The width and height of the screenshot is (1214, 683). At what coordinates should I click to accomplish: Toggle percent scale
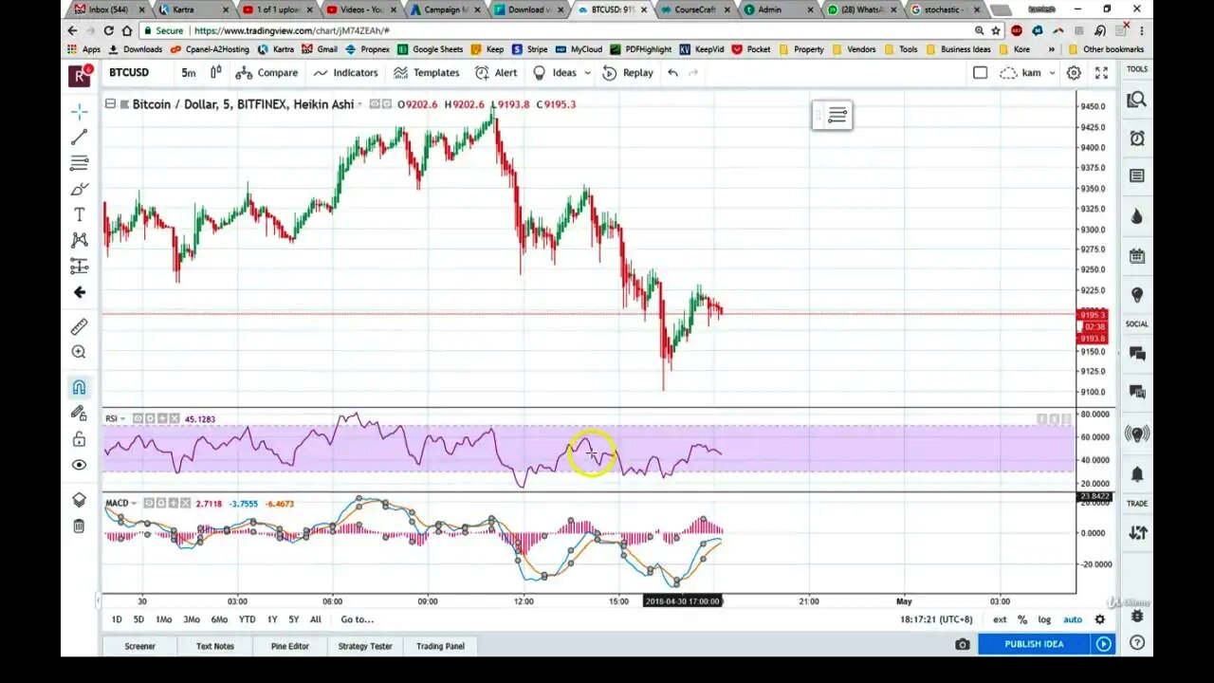point(1022,619)
